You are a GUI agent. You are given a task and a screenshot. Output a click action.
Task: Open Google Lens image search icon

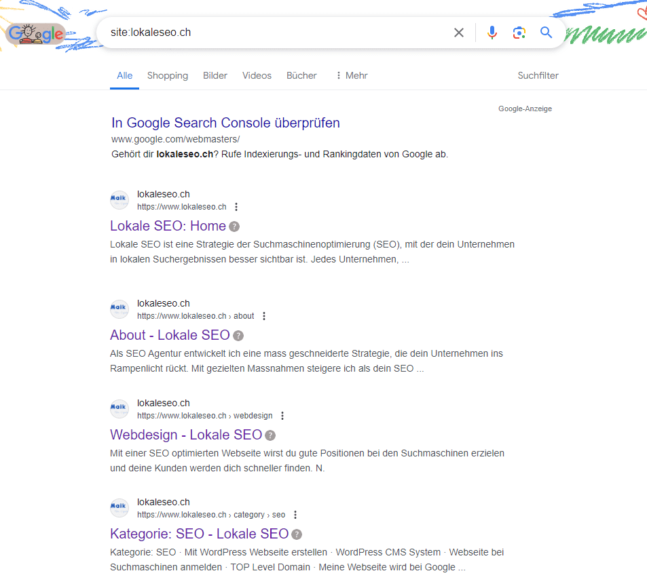click(x=519, y=33)
